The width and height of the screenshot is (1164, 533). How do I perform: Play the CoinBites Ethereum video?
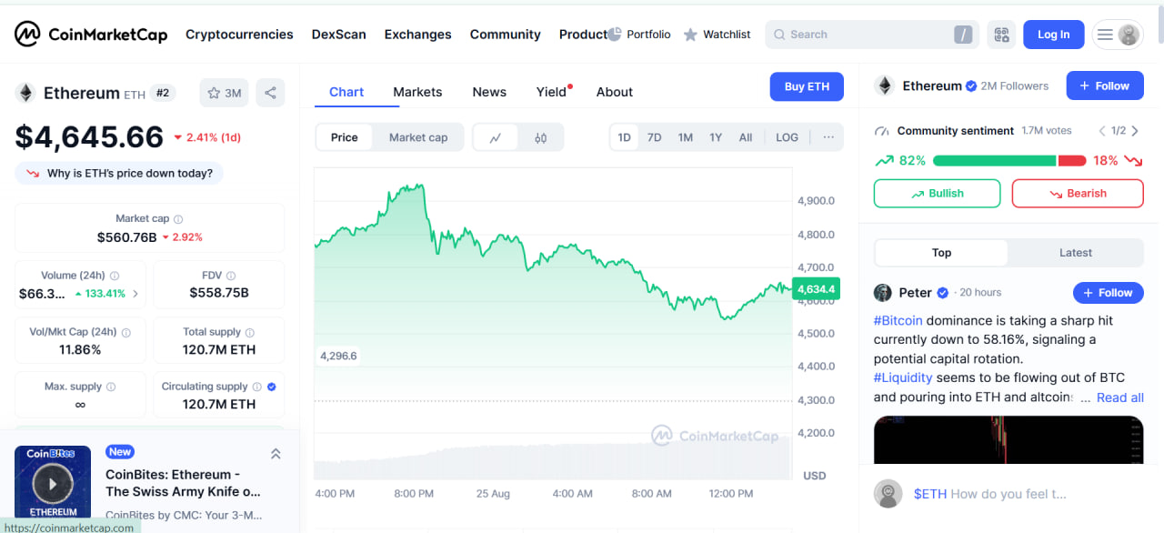point(53,483)
